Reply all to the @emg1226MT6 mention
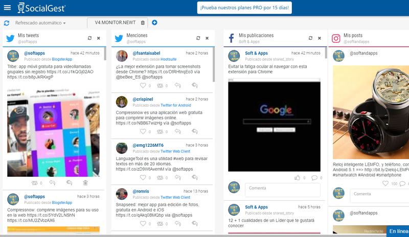Screen dimensions: 409x237 [x=195, y=177]
